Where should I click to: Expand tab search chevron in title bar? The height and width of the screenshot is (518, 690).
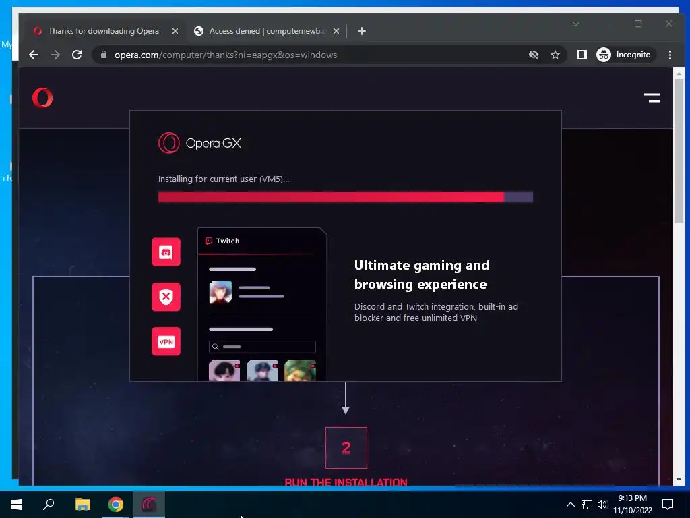tap(576, 24)
